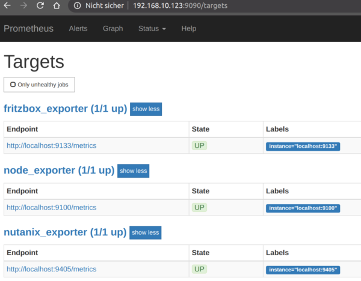This screenshot has height=281, width=361.
Task: Collapse fritzbox_exporter with show less
Action: [146, 109]
